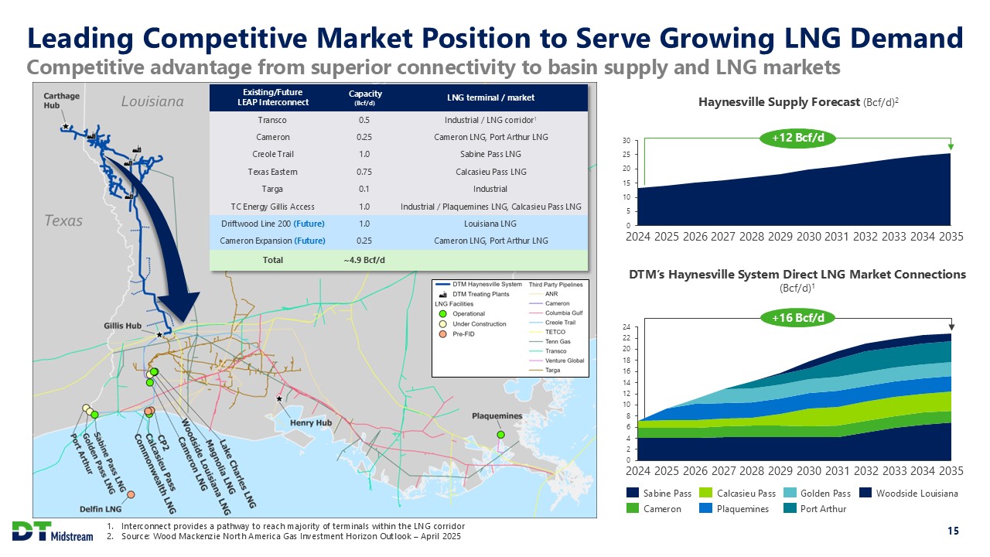Screen dimensions: 990x557
Task: Click the +12 Bcf/d green label
Action: 796,138
